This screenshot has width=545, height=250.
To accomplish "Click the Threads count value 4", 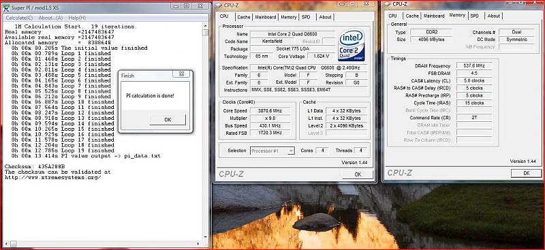I will (360, 151).
